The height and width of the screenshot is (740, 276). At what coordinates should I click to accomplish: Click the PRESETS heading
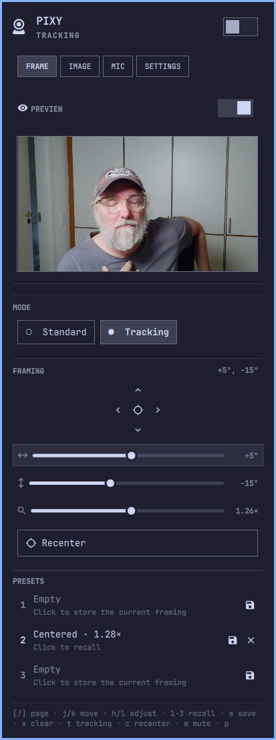29,581
